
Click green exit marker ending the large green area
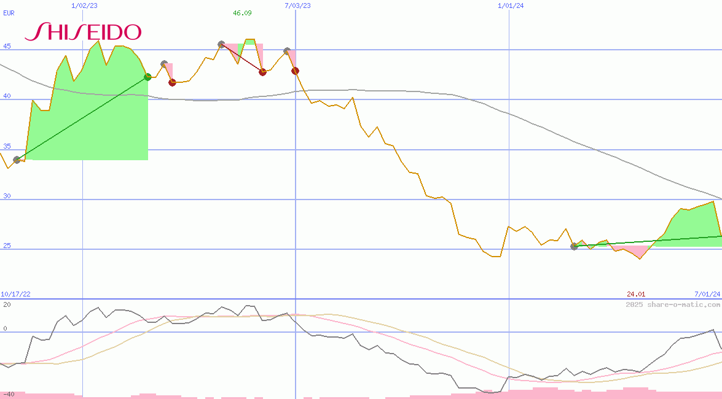pyautogui.click(x=147, y=77)
